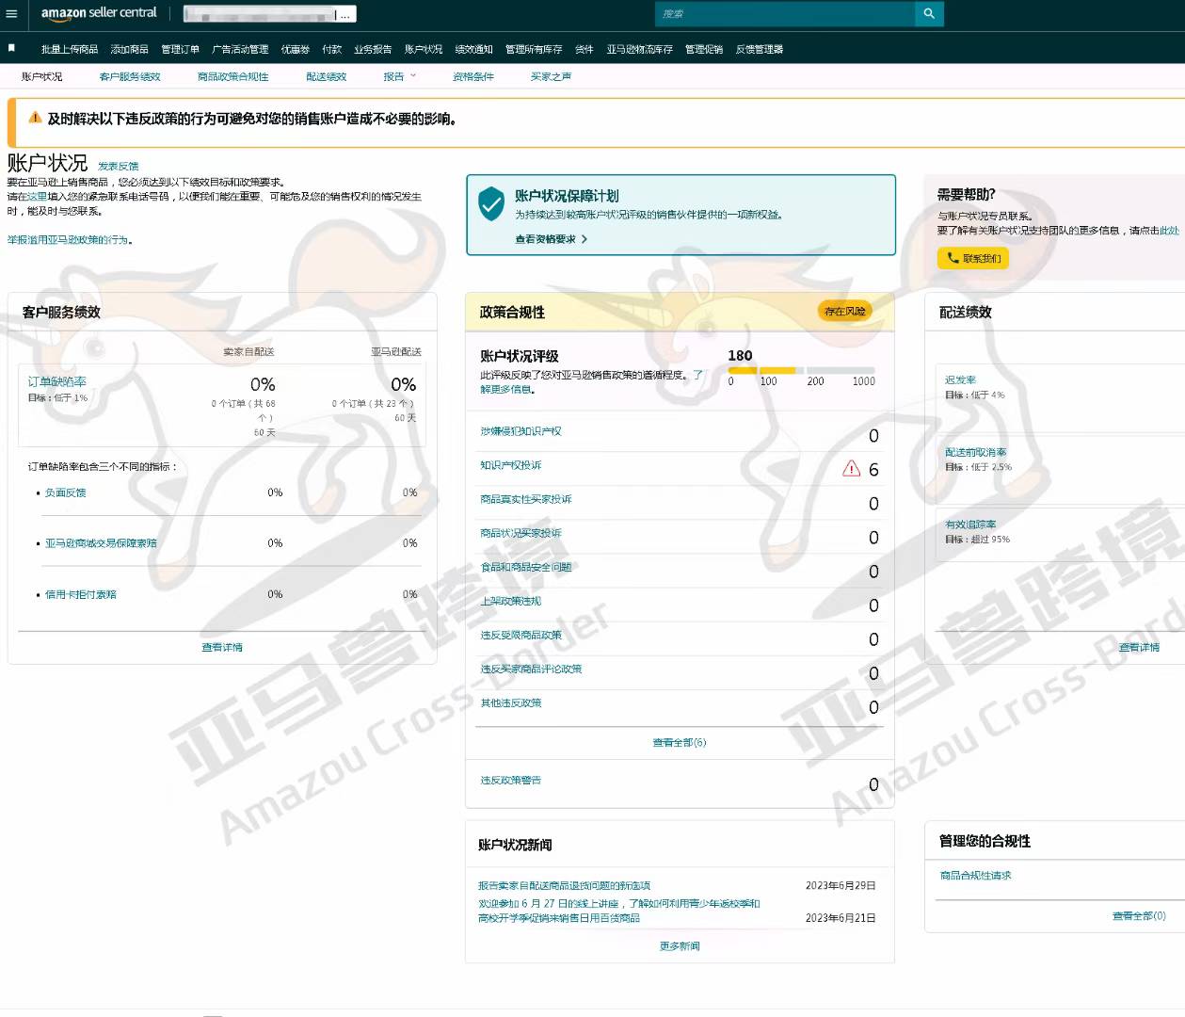Viewport: 1185px width, 1017px height.
Task: Open the store selector dropdown at the top
Action: [x=269, y=14]
